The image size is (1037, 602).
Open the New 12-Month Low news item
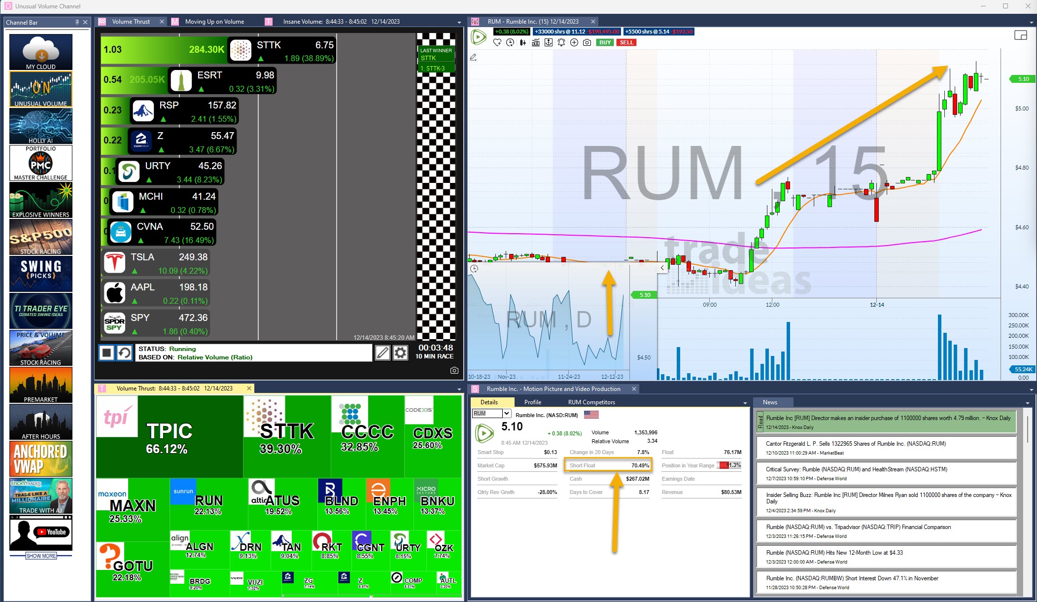point(886,556)
